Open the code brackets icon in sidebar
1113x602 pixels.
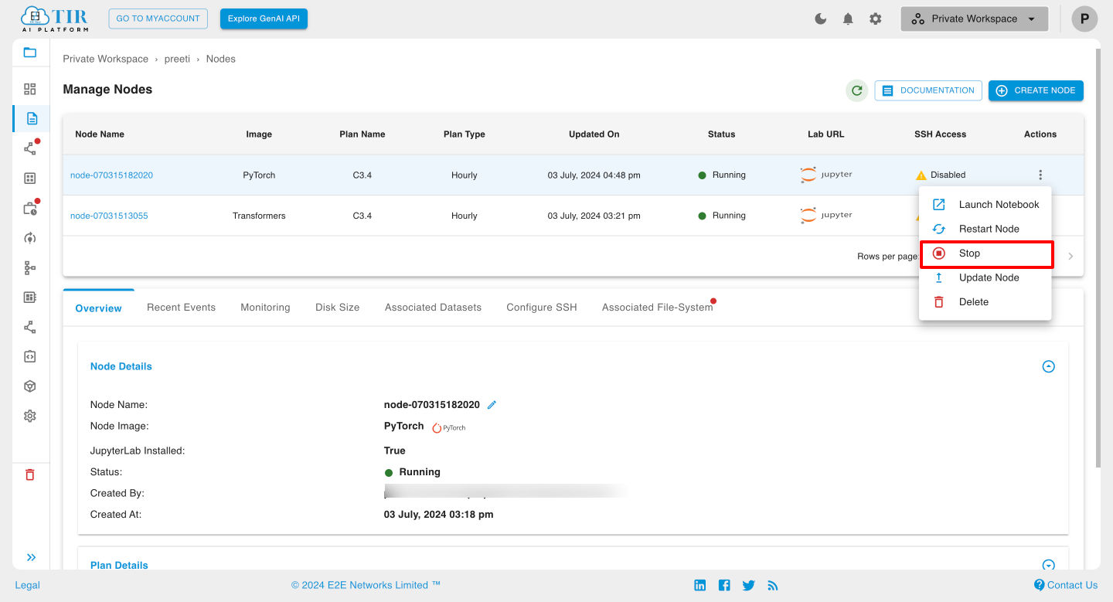(x=30, y=356)
